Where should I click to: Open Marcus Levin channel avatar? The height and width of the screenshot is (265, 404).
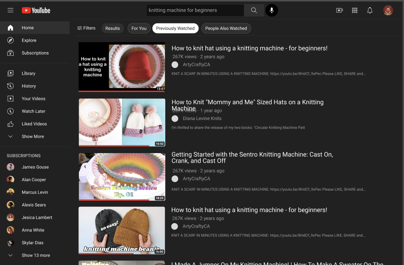point(11,192)
